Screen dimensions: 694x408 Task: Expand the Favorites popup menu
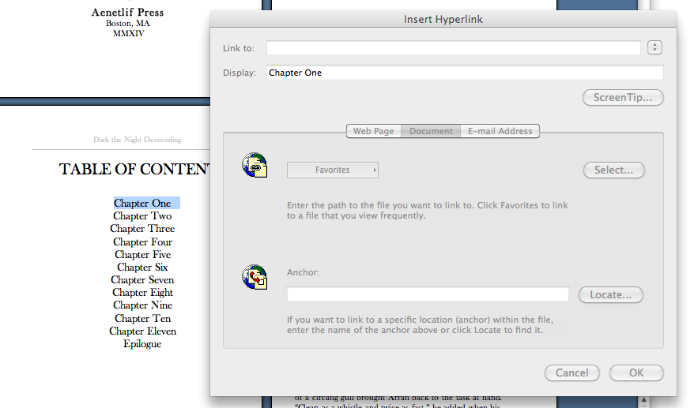332,170
